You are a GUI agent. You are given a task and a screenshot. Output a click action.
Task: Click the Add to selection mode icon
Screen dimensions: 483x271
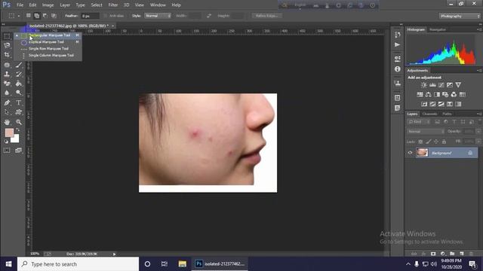[37, 16]
